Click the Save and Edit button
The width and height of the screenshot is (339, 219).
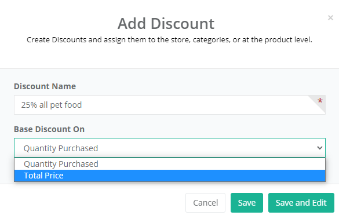click(301, 203)
